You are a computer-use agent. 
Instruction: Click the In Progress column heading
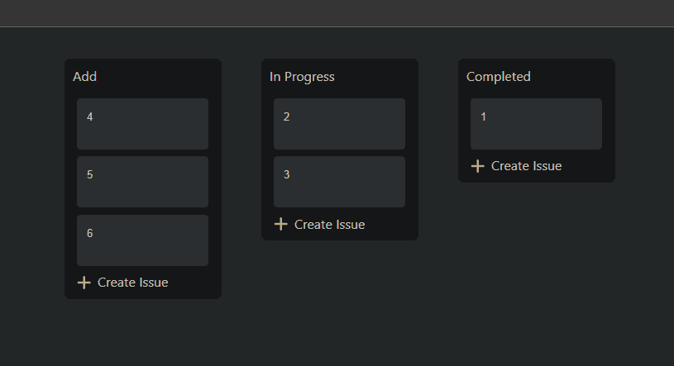302,77
